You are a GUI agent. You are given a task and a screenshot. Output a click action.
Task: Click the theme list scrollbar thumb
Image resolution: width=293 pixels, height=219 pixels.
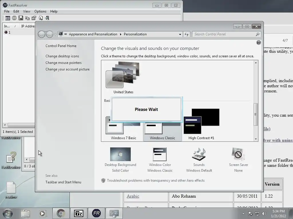pos(256,114)
